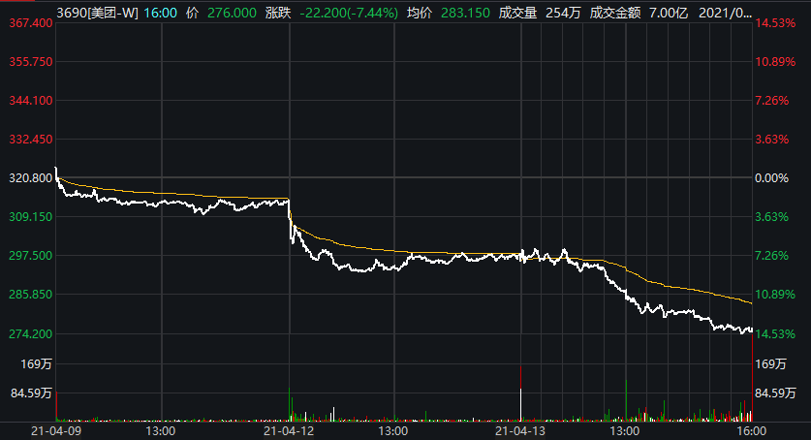Viewport: 811px width, 440px height.
Task: Click the 成交金额 7.00亿 turnover readout
Action: point(639,13)
